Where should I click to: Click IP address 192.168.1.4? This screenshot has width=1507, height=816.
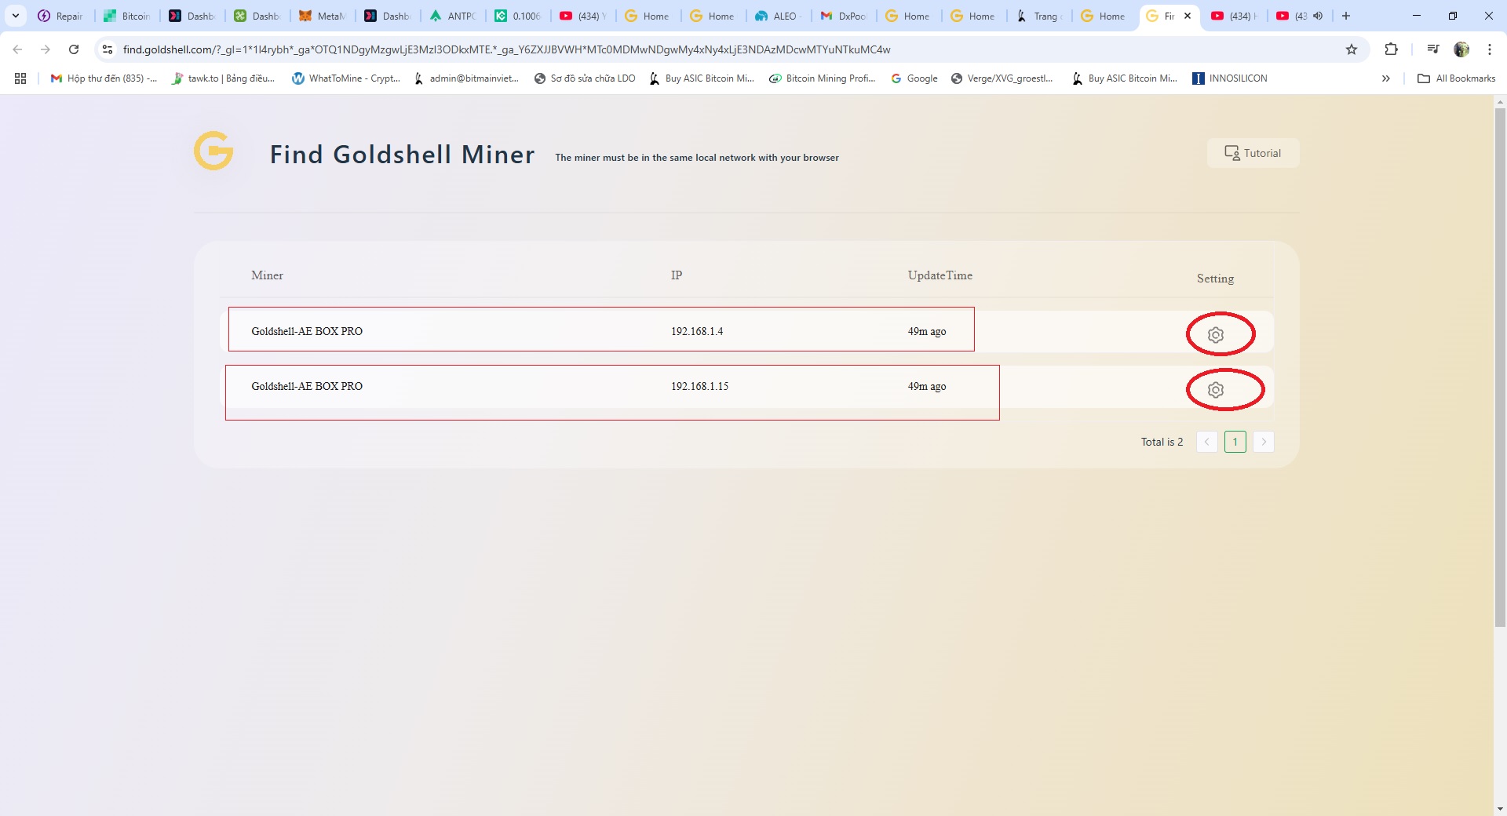697,331
